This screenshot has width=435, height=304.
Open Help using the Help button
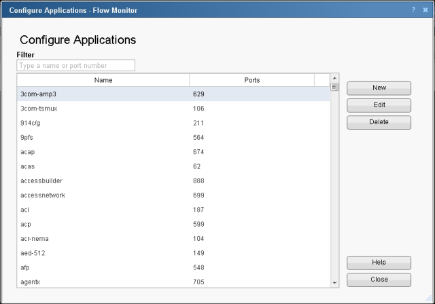[379, 263]
